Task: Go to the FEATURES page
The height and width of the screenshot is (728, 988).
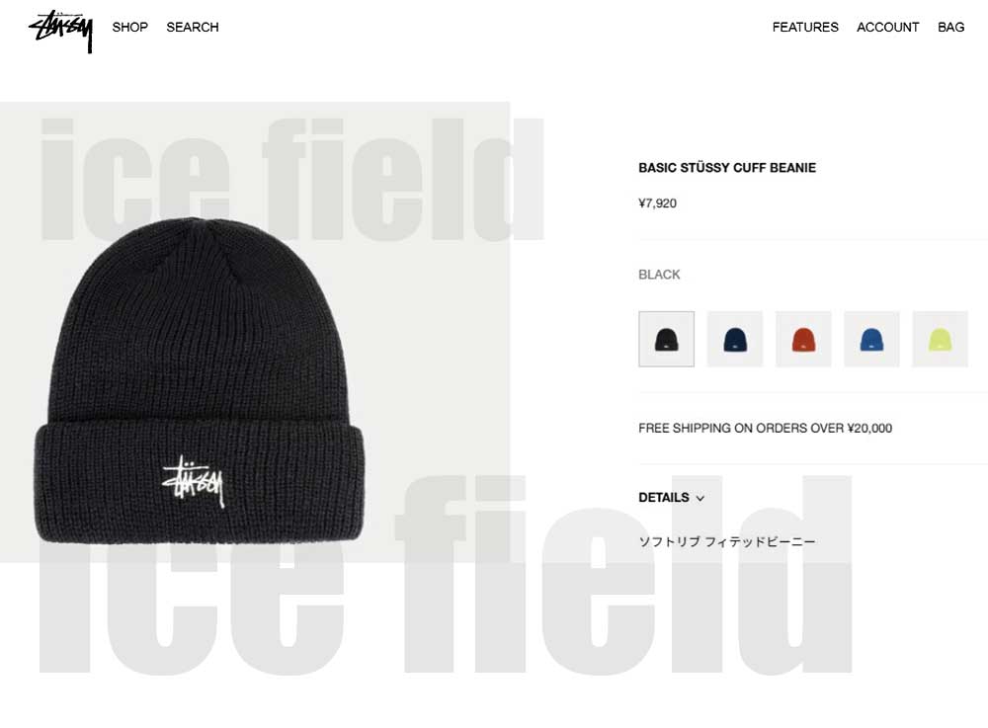Action: [805, 27]
